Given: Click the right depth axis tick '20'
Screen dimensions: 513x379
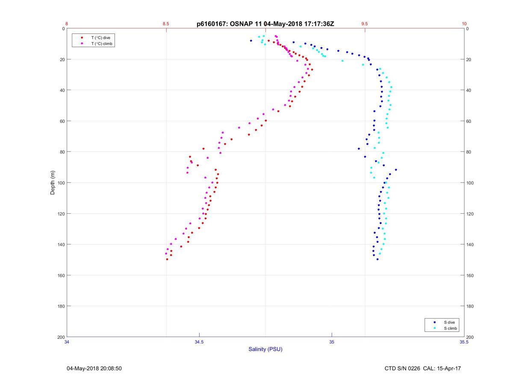Looking at the screenshot, I should point(469,60).
